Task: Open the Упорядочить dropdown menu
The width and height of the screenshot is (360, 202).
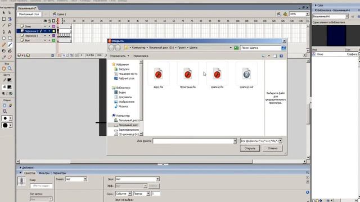Action: 119,56
